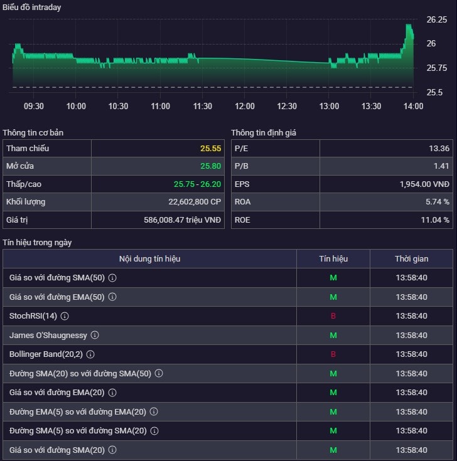
Task: Select the volume 22,602,800 CP
Action: (x=195, y=202)
